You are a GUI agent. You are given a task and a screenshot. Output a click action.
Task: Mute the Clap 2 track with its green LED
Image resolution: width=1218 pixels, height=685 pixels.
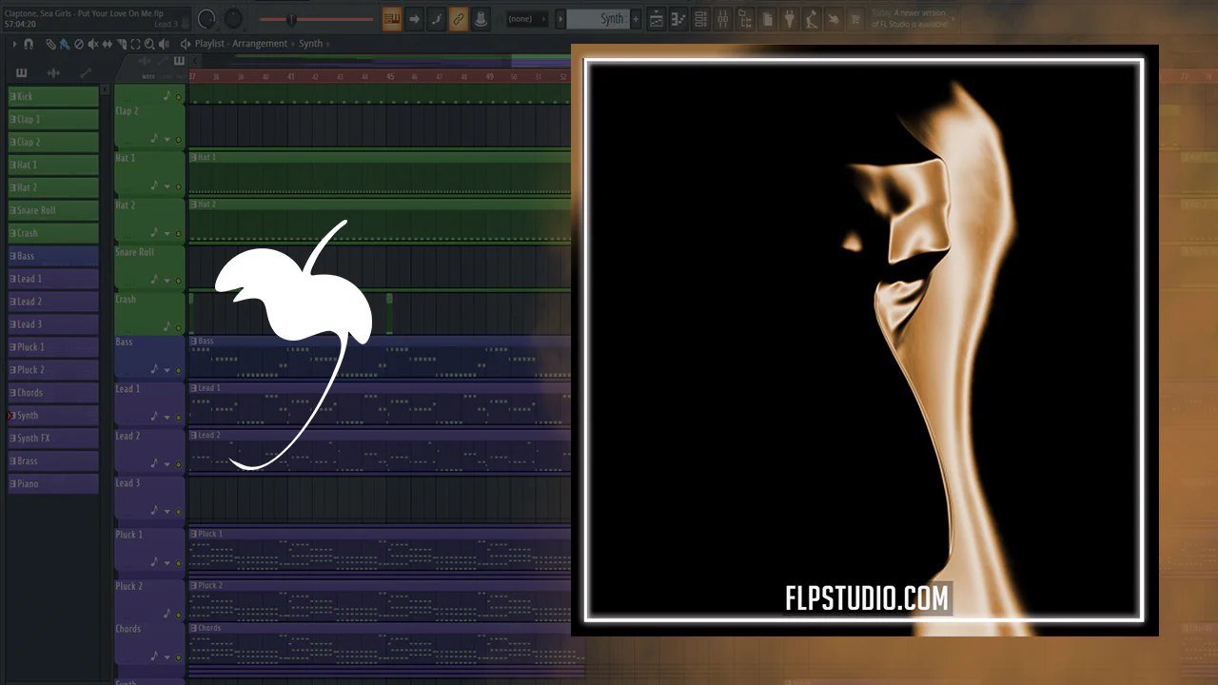[x=178, y=139]
